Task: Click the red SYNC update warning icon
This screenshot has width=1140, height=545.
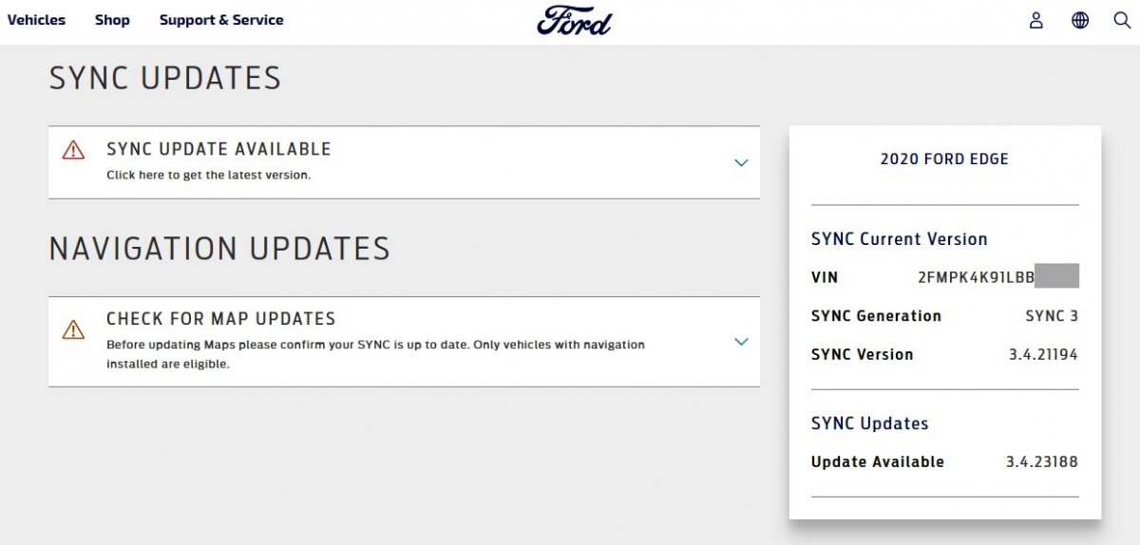Action: click(x=73, y=150)
